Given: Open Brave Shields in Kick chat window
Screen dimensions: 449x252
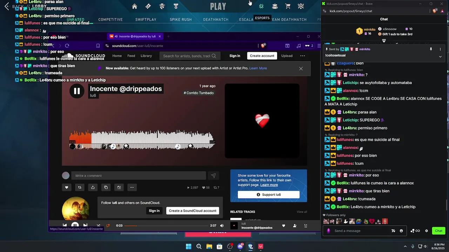Looking at the screenshot, I should click(x=435, y=11).
